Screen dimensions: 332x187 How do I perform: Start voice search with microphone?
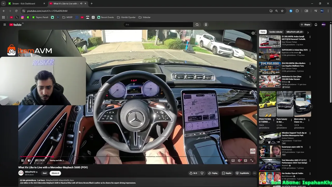click(x=206, y=25)
